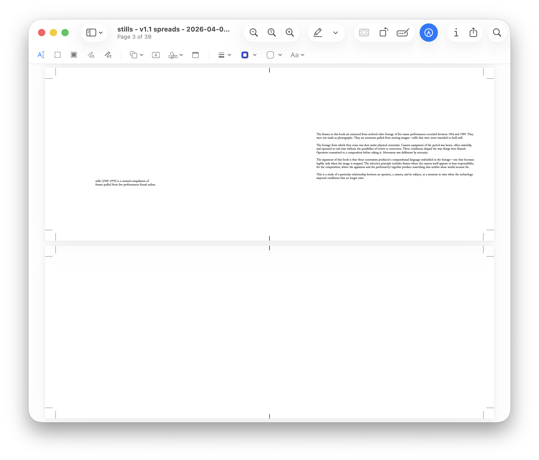539x460 pixels.
Task: Click the remove background icon
Action: tap(364, 33)
